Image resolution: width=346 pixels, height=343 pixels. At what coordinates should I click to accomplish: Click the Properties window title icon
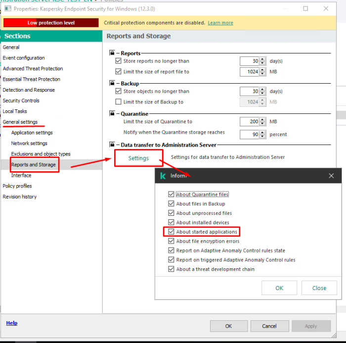8,8
